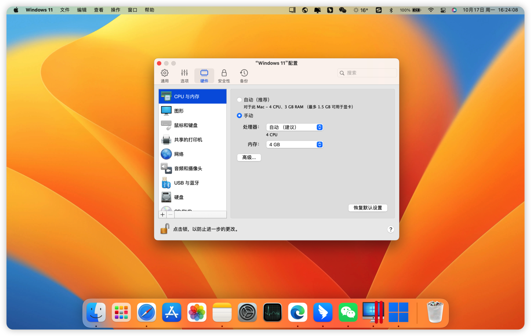Click the Wi-Fi icon in menu bar

pos(431,10)
